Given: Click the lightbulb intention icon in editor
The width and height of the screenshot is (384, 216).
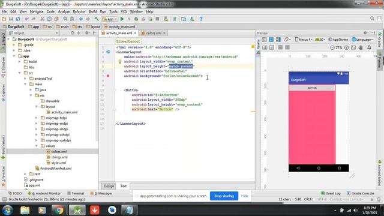Looking at the screenshot, I should (120, 62).
